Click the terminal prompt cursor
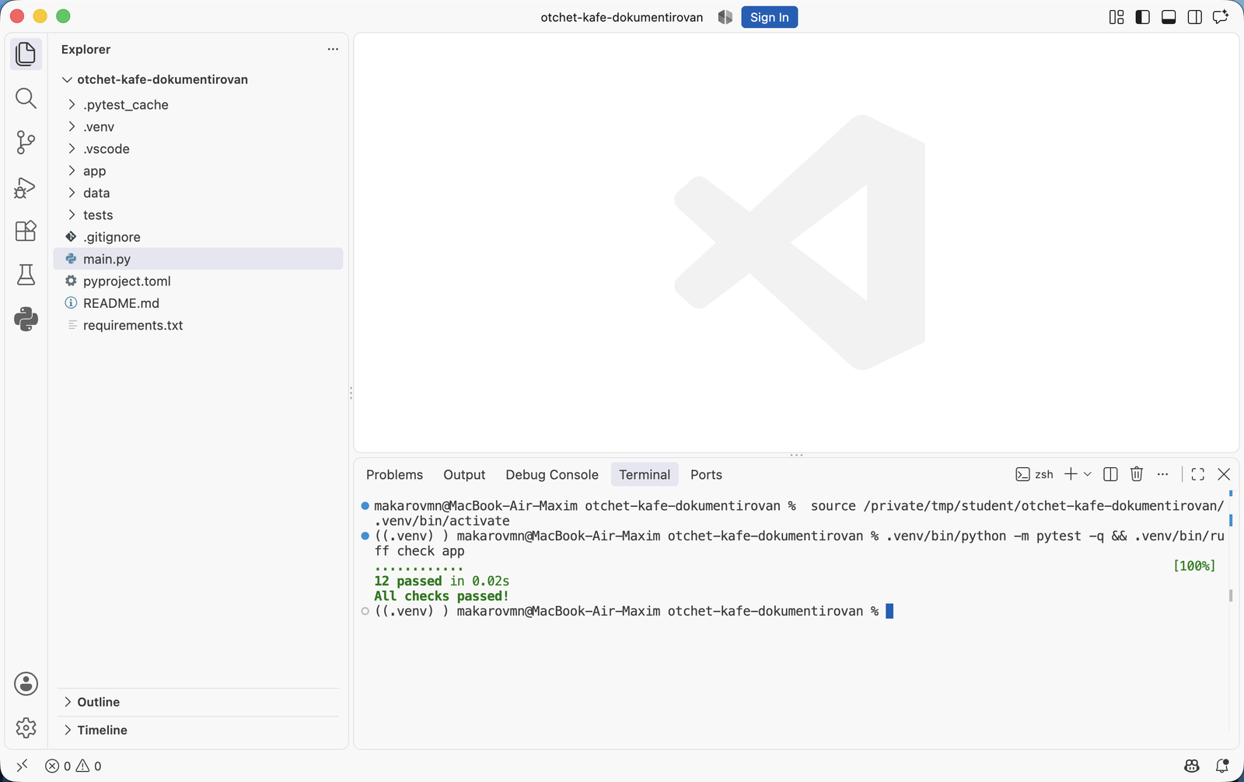The height and width of the screenshot is (782, 1244). coord(889,611)
